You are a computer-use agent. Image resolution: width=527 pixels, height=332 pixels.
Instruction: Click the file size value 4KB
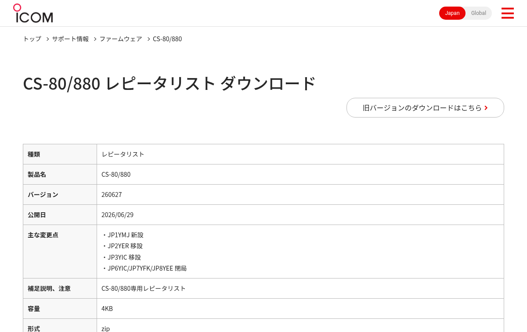pyautogui.click(x=107, y=309)
